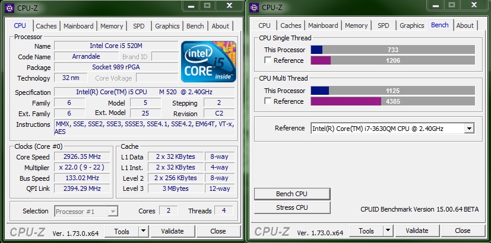The width and height of the screenshot is (491, 243).
Task: Open Memory tab in Bench window
Action: point(356,25)
